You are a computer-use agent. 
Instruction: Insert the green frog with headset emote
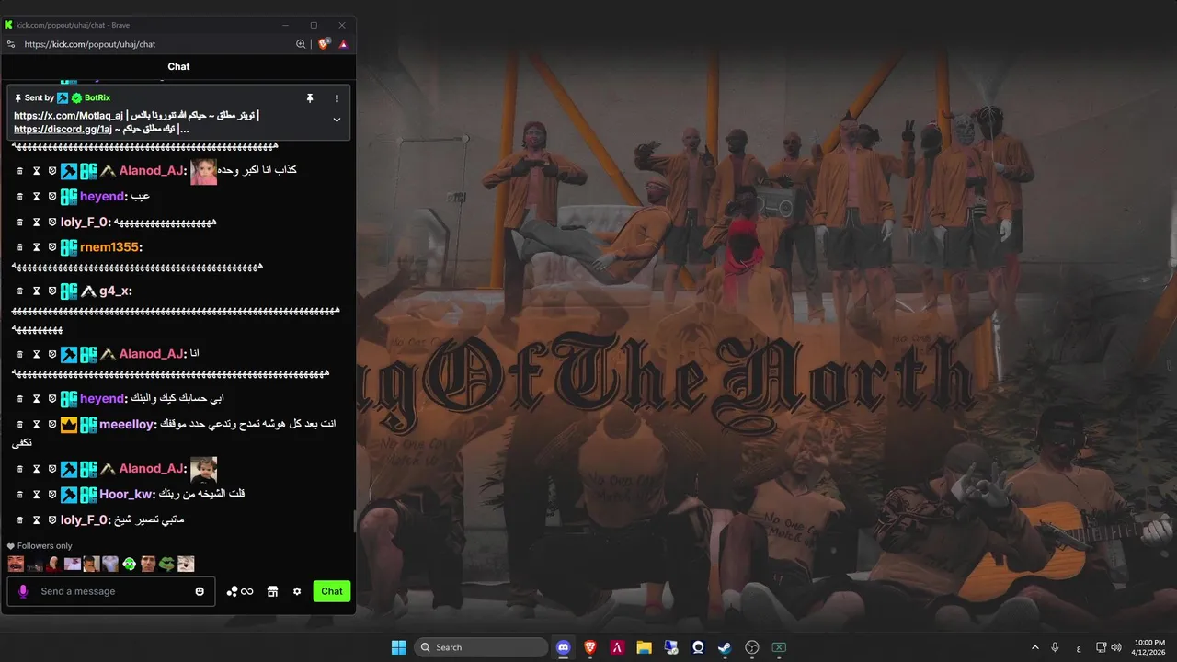(129, 564)
